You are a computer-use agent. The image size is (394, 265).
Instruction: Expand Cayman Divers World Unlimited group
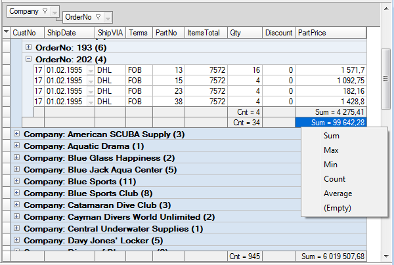(x=16, y=217)
